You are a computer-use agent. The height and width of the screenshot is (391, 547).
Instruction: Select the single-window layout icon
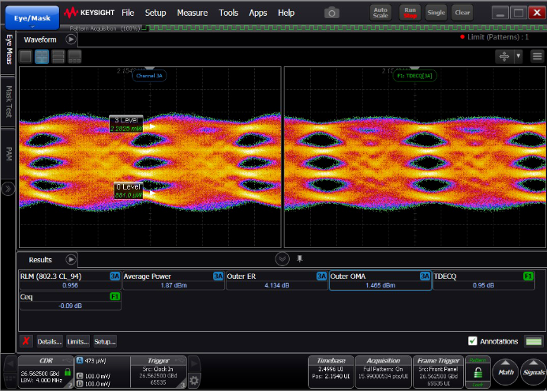pyautogui.click(x=26, y=57)
